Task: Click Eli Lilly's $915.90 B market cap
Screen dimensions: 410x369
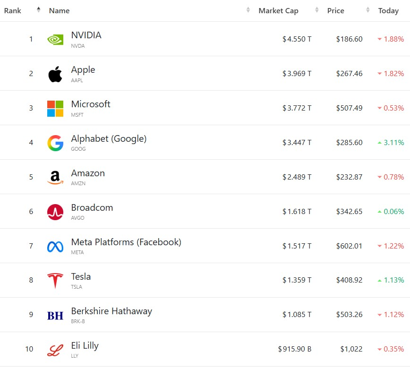Action: [x=294, y=349]
